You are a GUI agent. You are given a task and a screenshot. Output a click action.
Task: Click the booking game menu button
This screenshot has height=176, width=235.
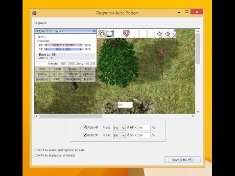pos(42,79)
